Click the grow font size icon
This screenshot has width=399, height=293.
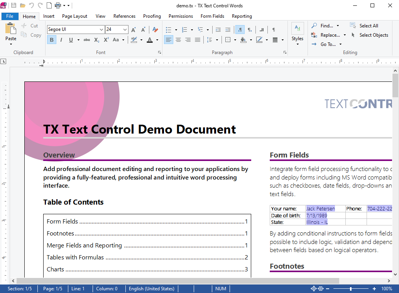click(134, 30)
